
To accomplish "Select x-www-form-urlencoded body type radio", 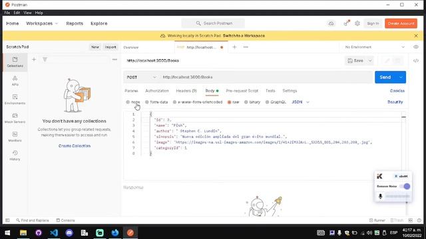I will coord(174,102).
